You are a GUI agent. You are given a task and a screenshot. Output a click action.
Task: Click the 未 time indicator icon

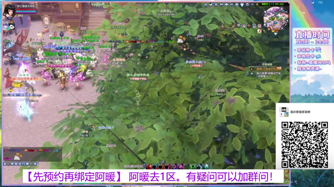(257, 4)
